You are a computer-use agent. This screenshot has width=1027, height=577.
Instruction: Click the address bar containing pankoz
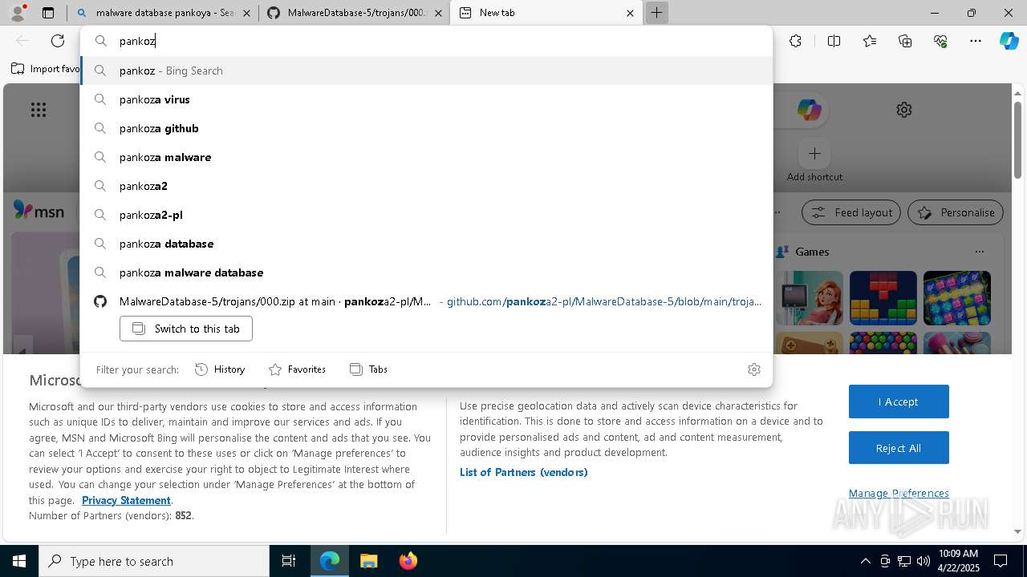426,41
